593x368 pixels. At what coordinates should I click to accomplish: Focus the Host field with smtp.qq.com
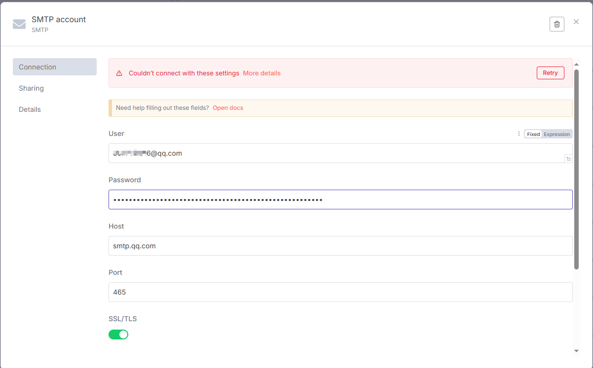click(x=340, y=246)
